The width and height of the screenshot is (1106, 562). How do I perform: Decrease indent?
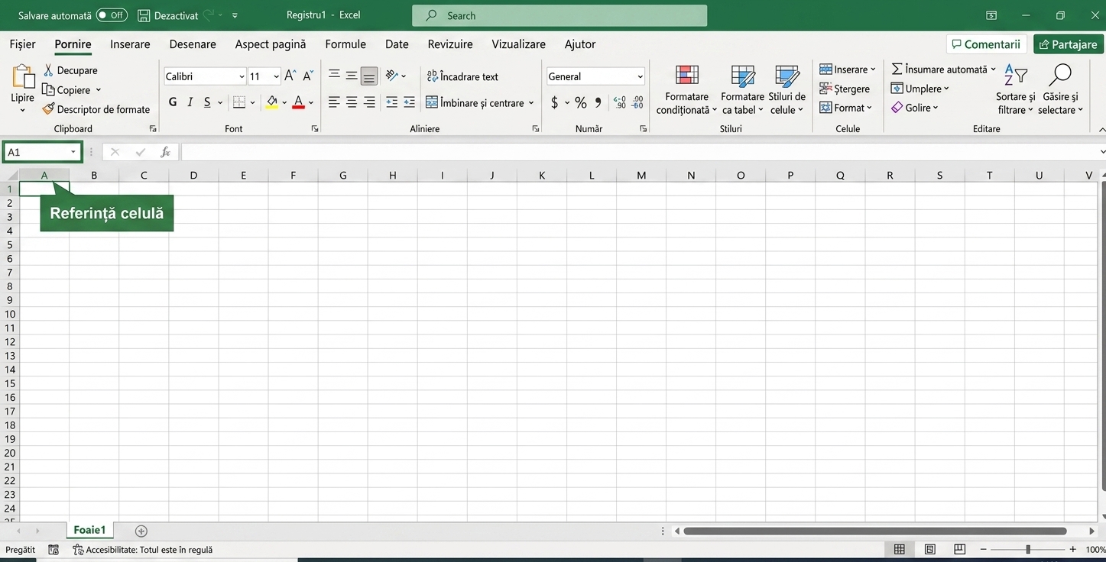[x=391, y=102]
